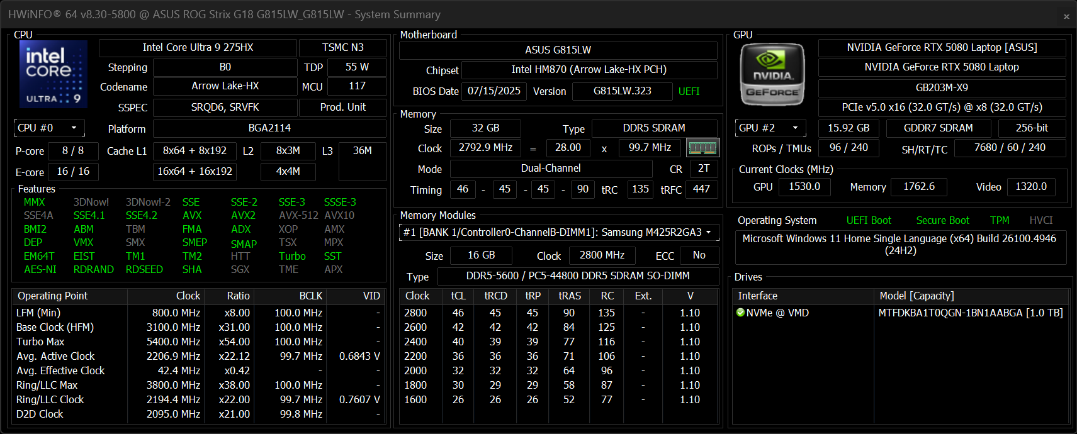Click the RDSEED feature label

tap(144, 270)
